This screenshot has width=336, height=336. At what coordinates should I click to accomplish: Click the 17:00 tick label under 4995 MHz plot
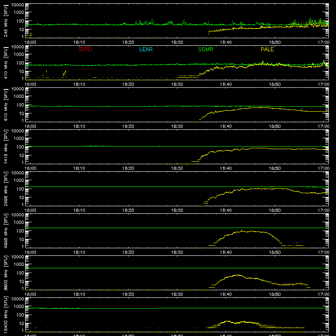323,252
